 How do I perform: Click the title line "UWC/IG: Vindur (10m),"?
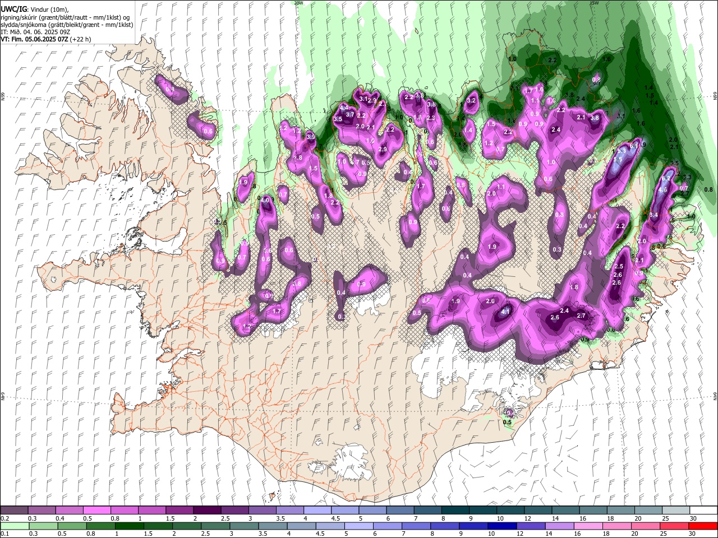[34, 10]
